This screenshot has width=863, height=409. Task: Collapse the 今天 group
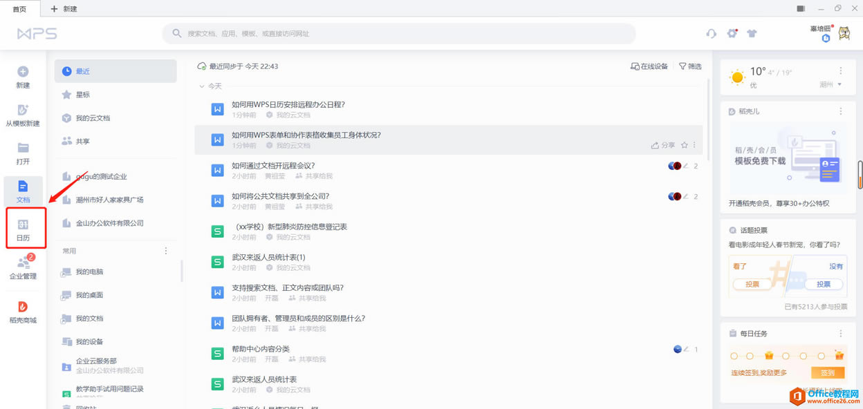click(202, 86)
